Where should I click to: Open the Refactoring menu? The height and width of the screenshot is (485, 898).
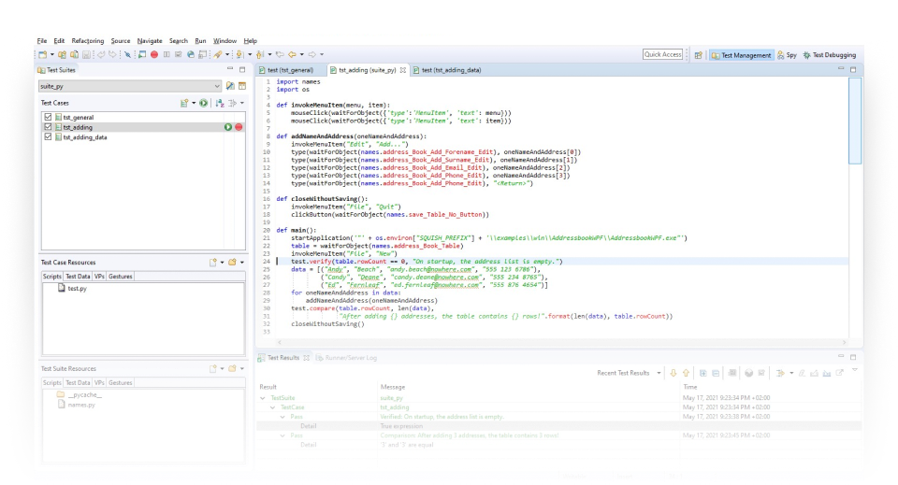click(x=88, y=41)
